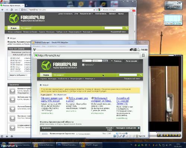
Task: Open Advanced search link in Android forum
Action: [132, 78]
